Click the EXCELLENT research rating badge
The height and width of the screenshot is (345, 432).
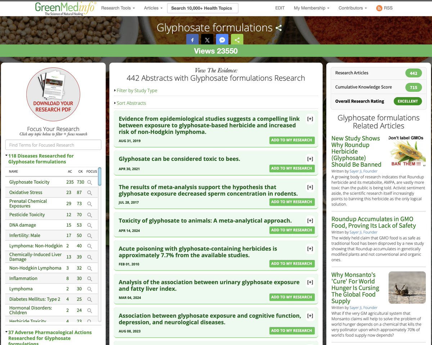pyautogui.click(x=408, y=101)
